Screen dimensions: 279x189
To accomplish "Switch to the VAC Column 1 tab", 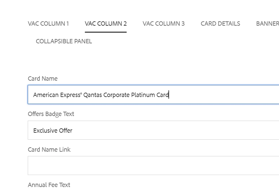I will 48,24.
